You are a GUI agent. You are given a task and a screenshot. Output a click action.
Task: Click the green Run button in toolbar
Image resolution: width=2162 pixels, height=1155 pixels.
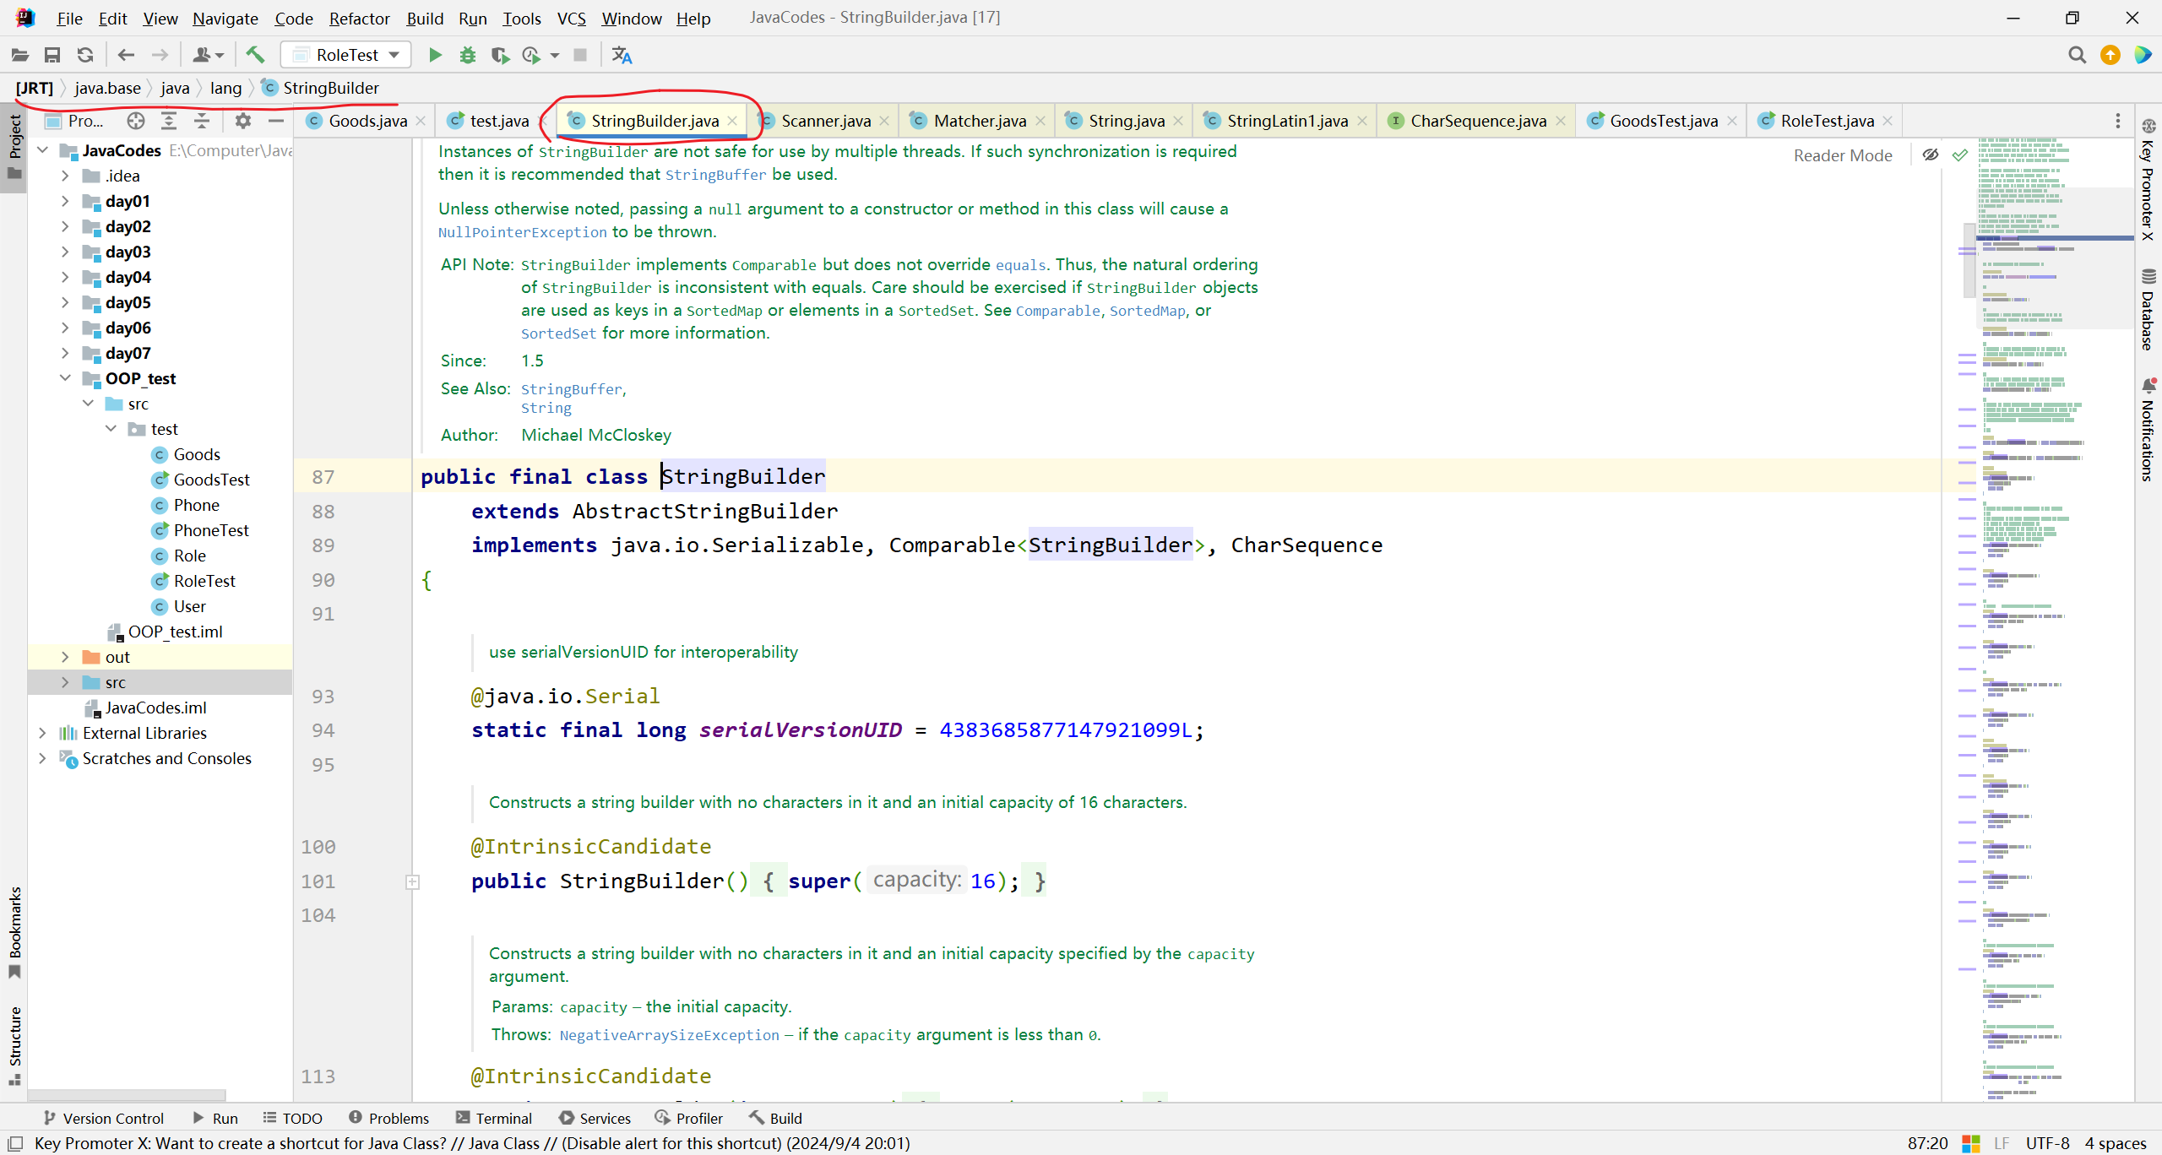pyautogui.click(x=435, y=55)
